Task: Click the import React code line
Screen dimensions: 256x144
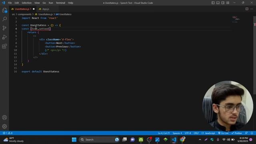Action: click(40, 18)
